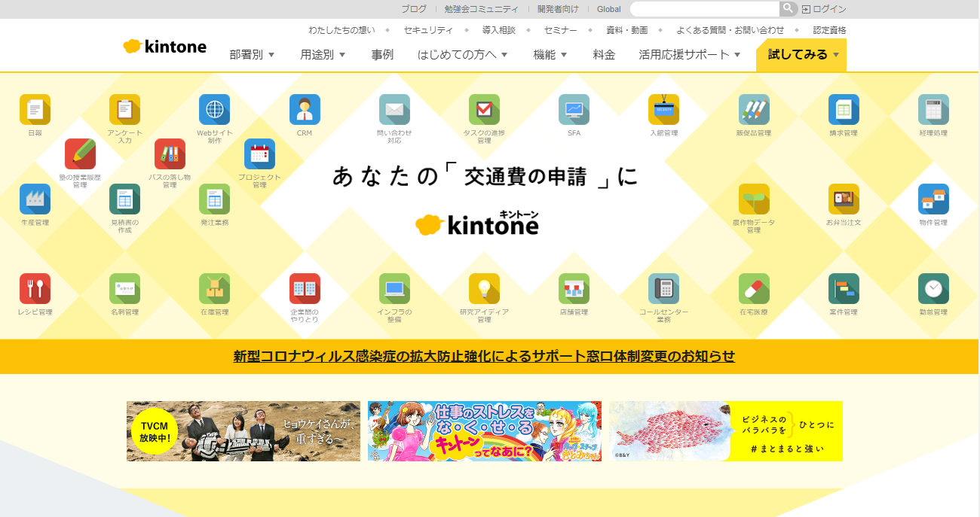Viewport: 980px width, 517px height.
Task: Click the 請求管理 document icon
Action: click(x=844, y=109)
